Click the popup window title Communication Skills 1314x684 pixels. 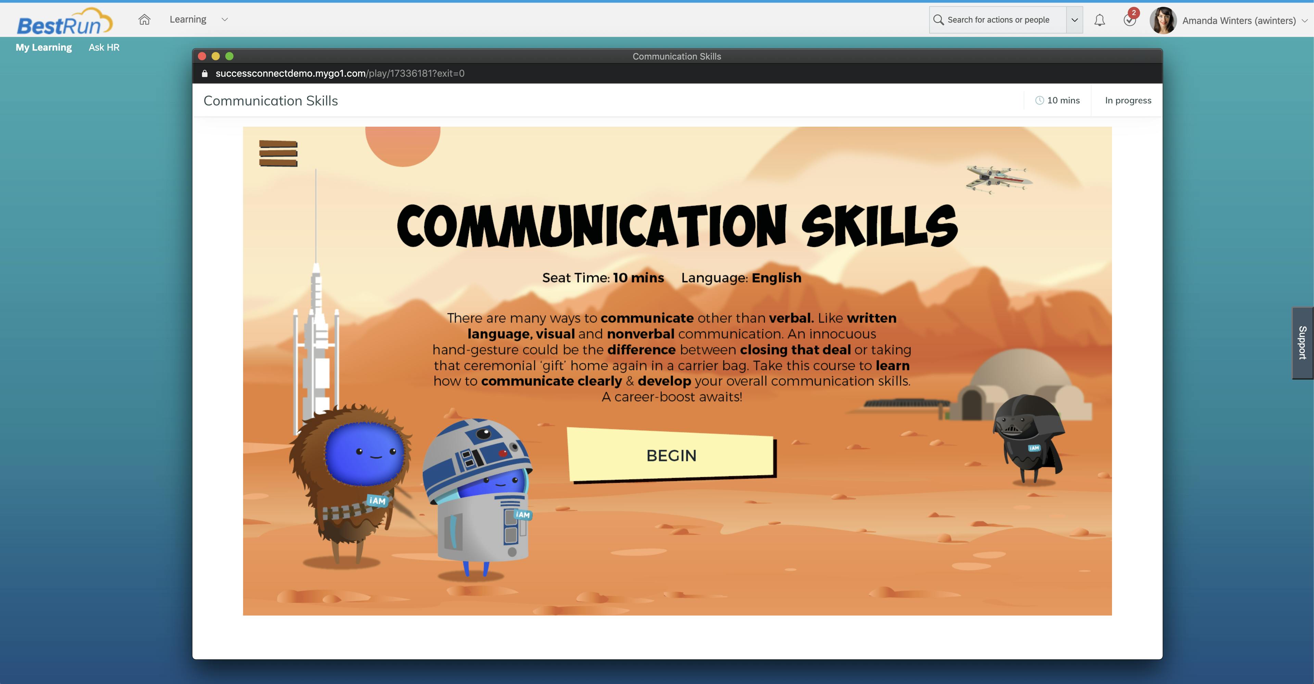click(677, 56)
